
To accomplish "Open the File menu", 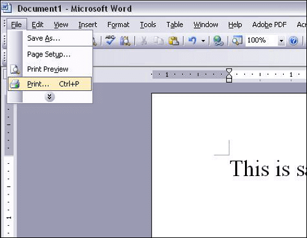I will pyautogui.click(x=17, y=25).
